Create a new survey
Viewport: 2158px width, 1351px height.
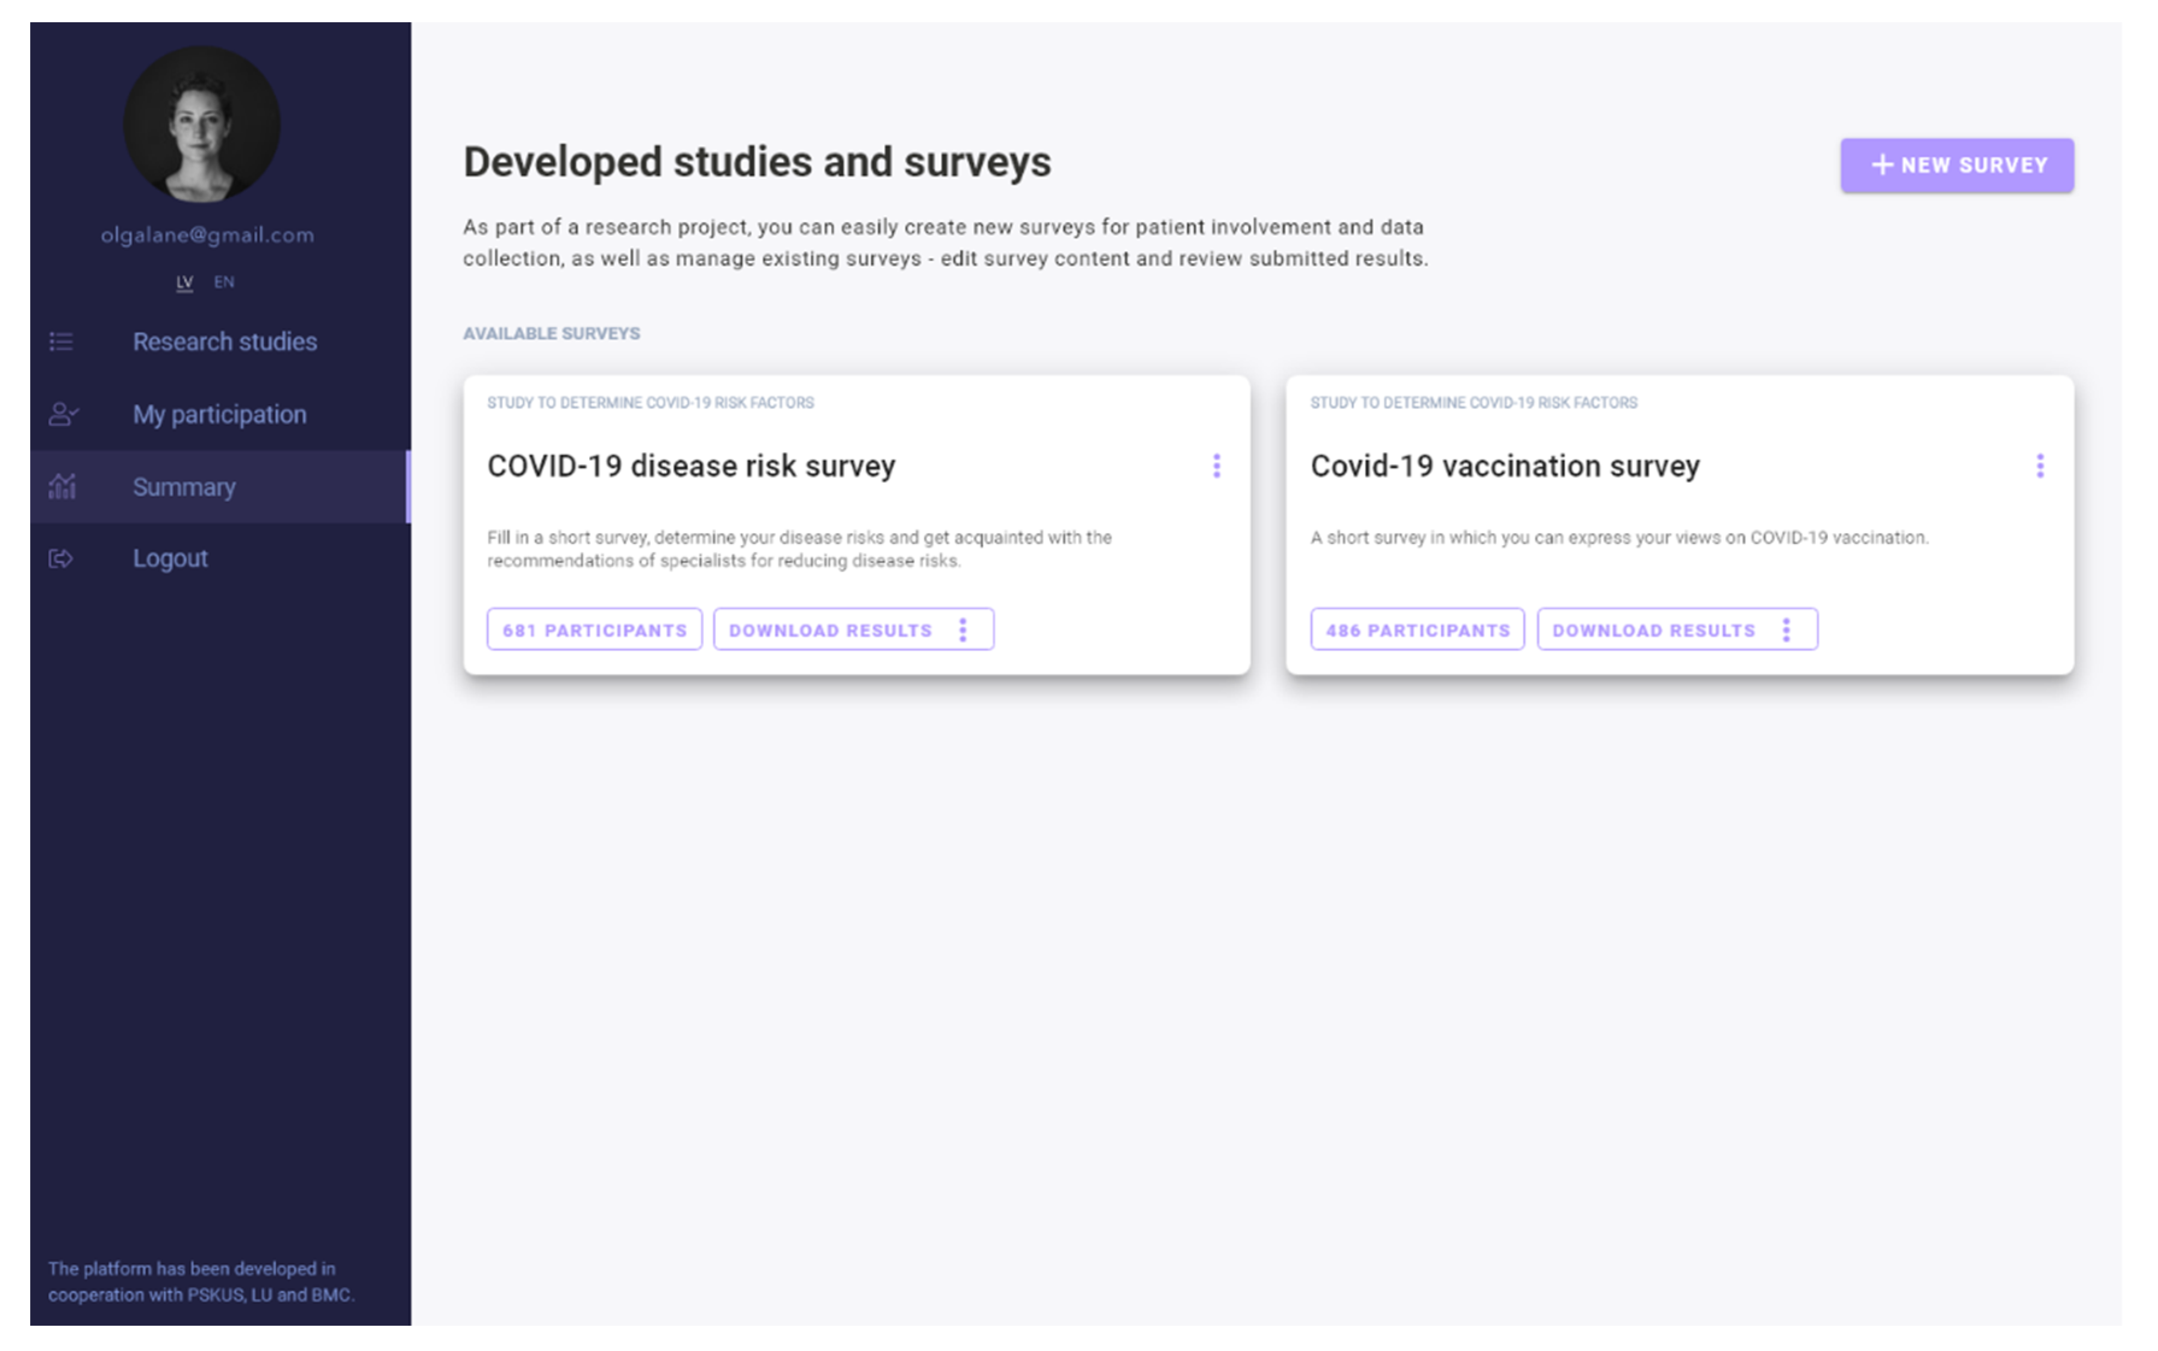pos(1956,165)
